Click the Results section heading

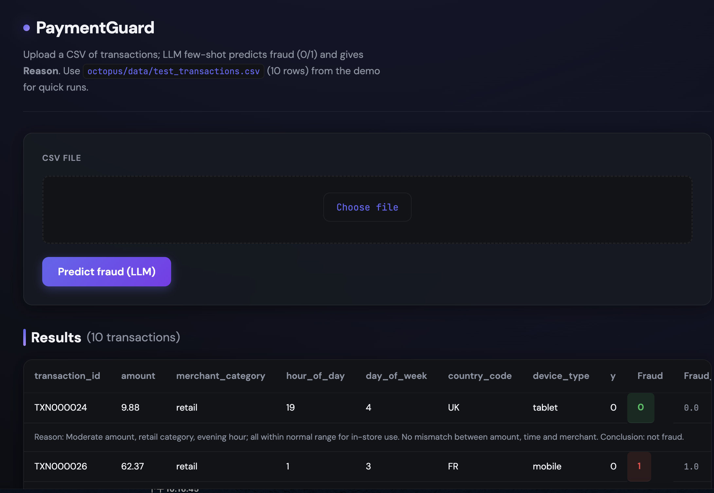pyautogui.click(x=56, y=337)
